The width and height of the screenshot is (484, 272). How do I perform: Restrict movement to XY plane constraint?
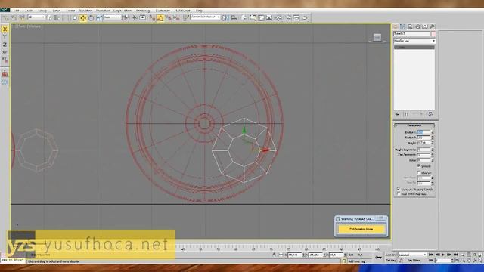(5, 52)
